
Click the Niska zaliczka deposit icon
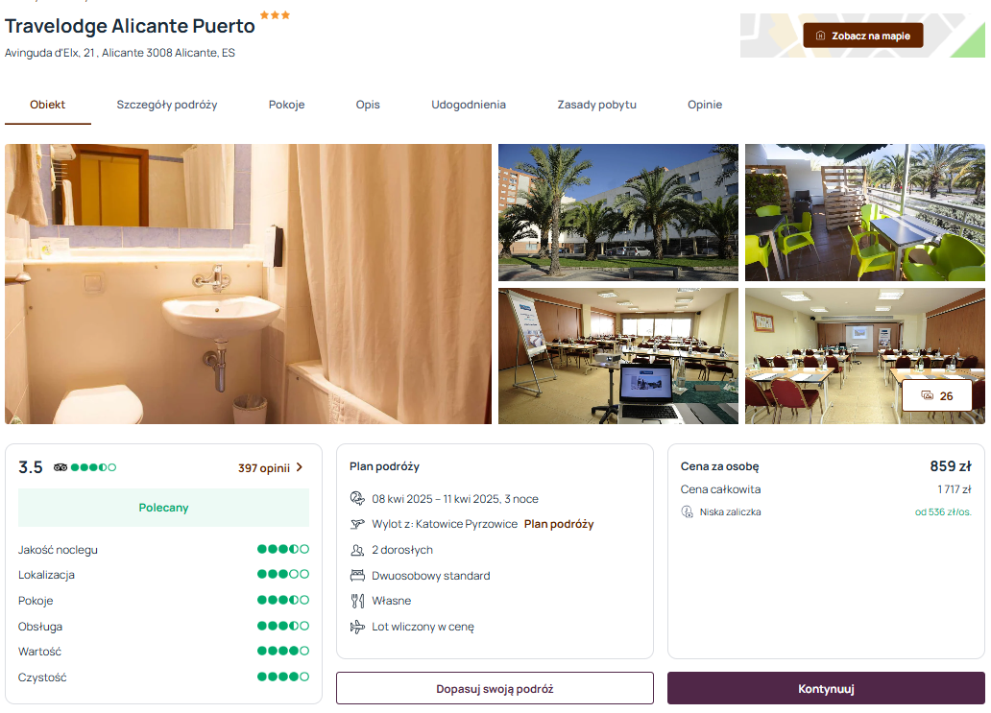pyautogui.click(x=687, y=512)
